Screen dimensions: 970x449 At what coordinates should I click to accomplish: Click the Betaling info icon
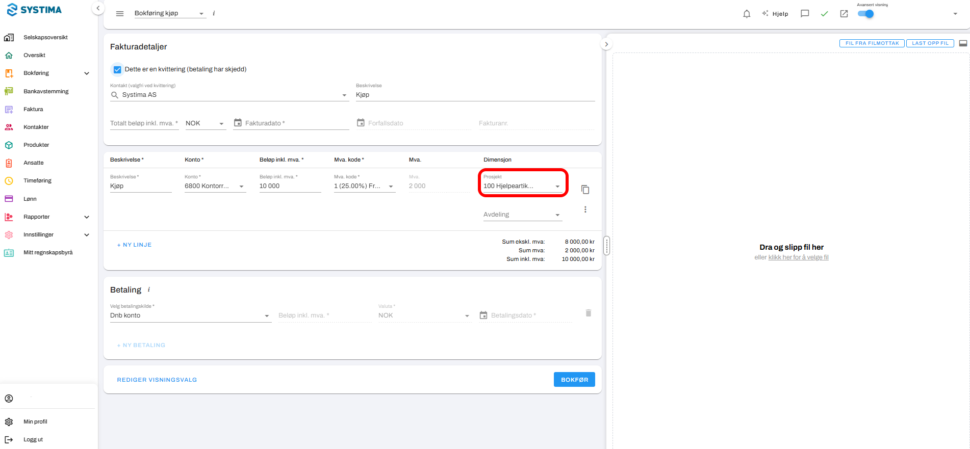point(149,289)
